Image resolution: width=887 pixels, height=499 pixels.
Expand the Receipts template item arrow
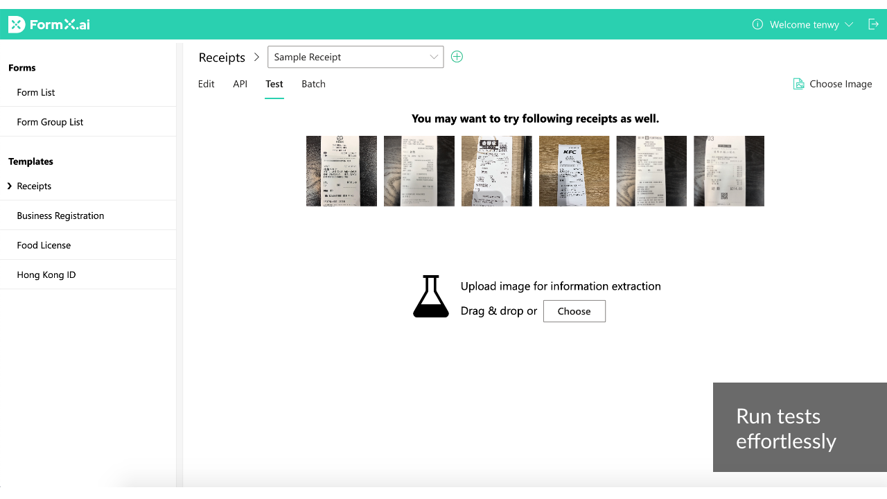click(x=10, y=186)
